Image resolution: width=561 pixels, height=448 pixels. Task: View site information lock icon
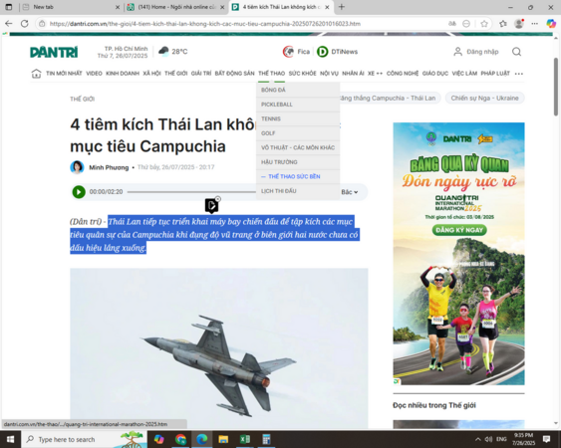(x=42, y=24)
